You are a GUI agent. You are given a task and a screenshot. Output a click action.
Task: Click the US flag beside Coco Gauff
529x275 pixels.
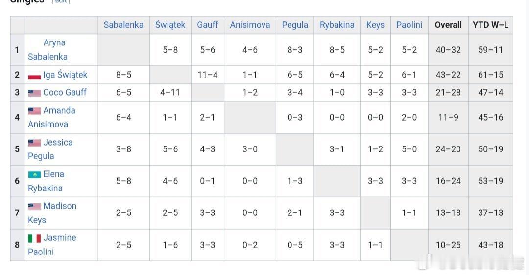click(34, 93)
